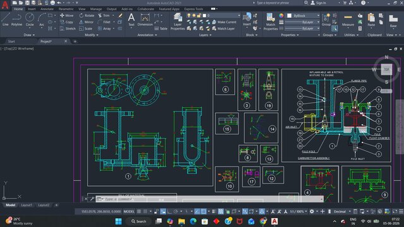
Task: Open the object color wheel in Properties panel
Action: (282, 16)
